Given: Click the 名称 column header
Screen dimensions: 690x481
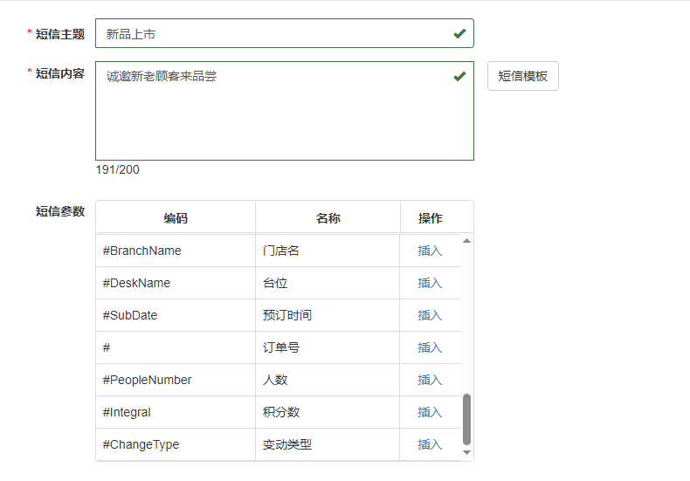Looking at the screenshot, I should pyautogui.click(x=328, y=218).
